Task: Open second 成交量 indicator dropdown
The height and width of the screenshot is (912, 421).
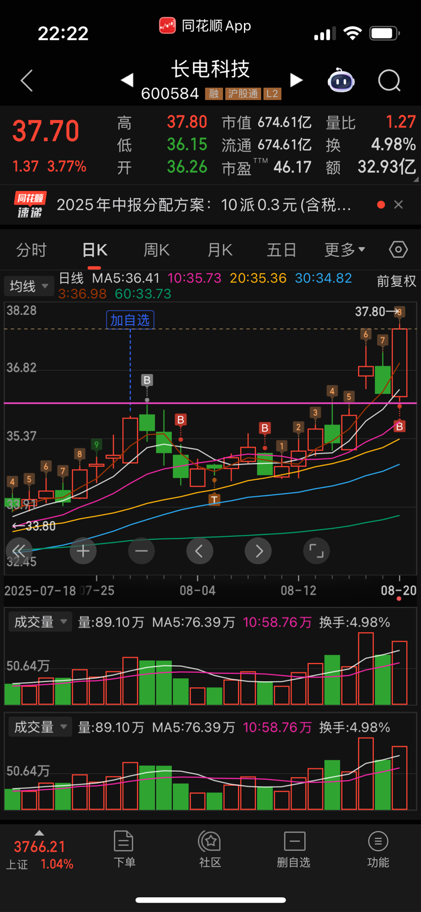Action: (x=39, y=727)
